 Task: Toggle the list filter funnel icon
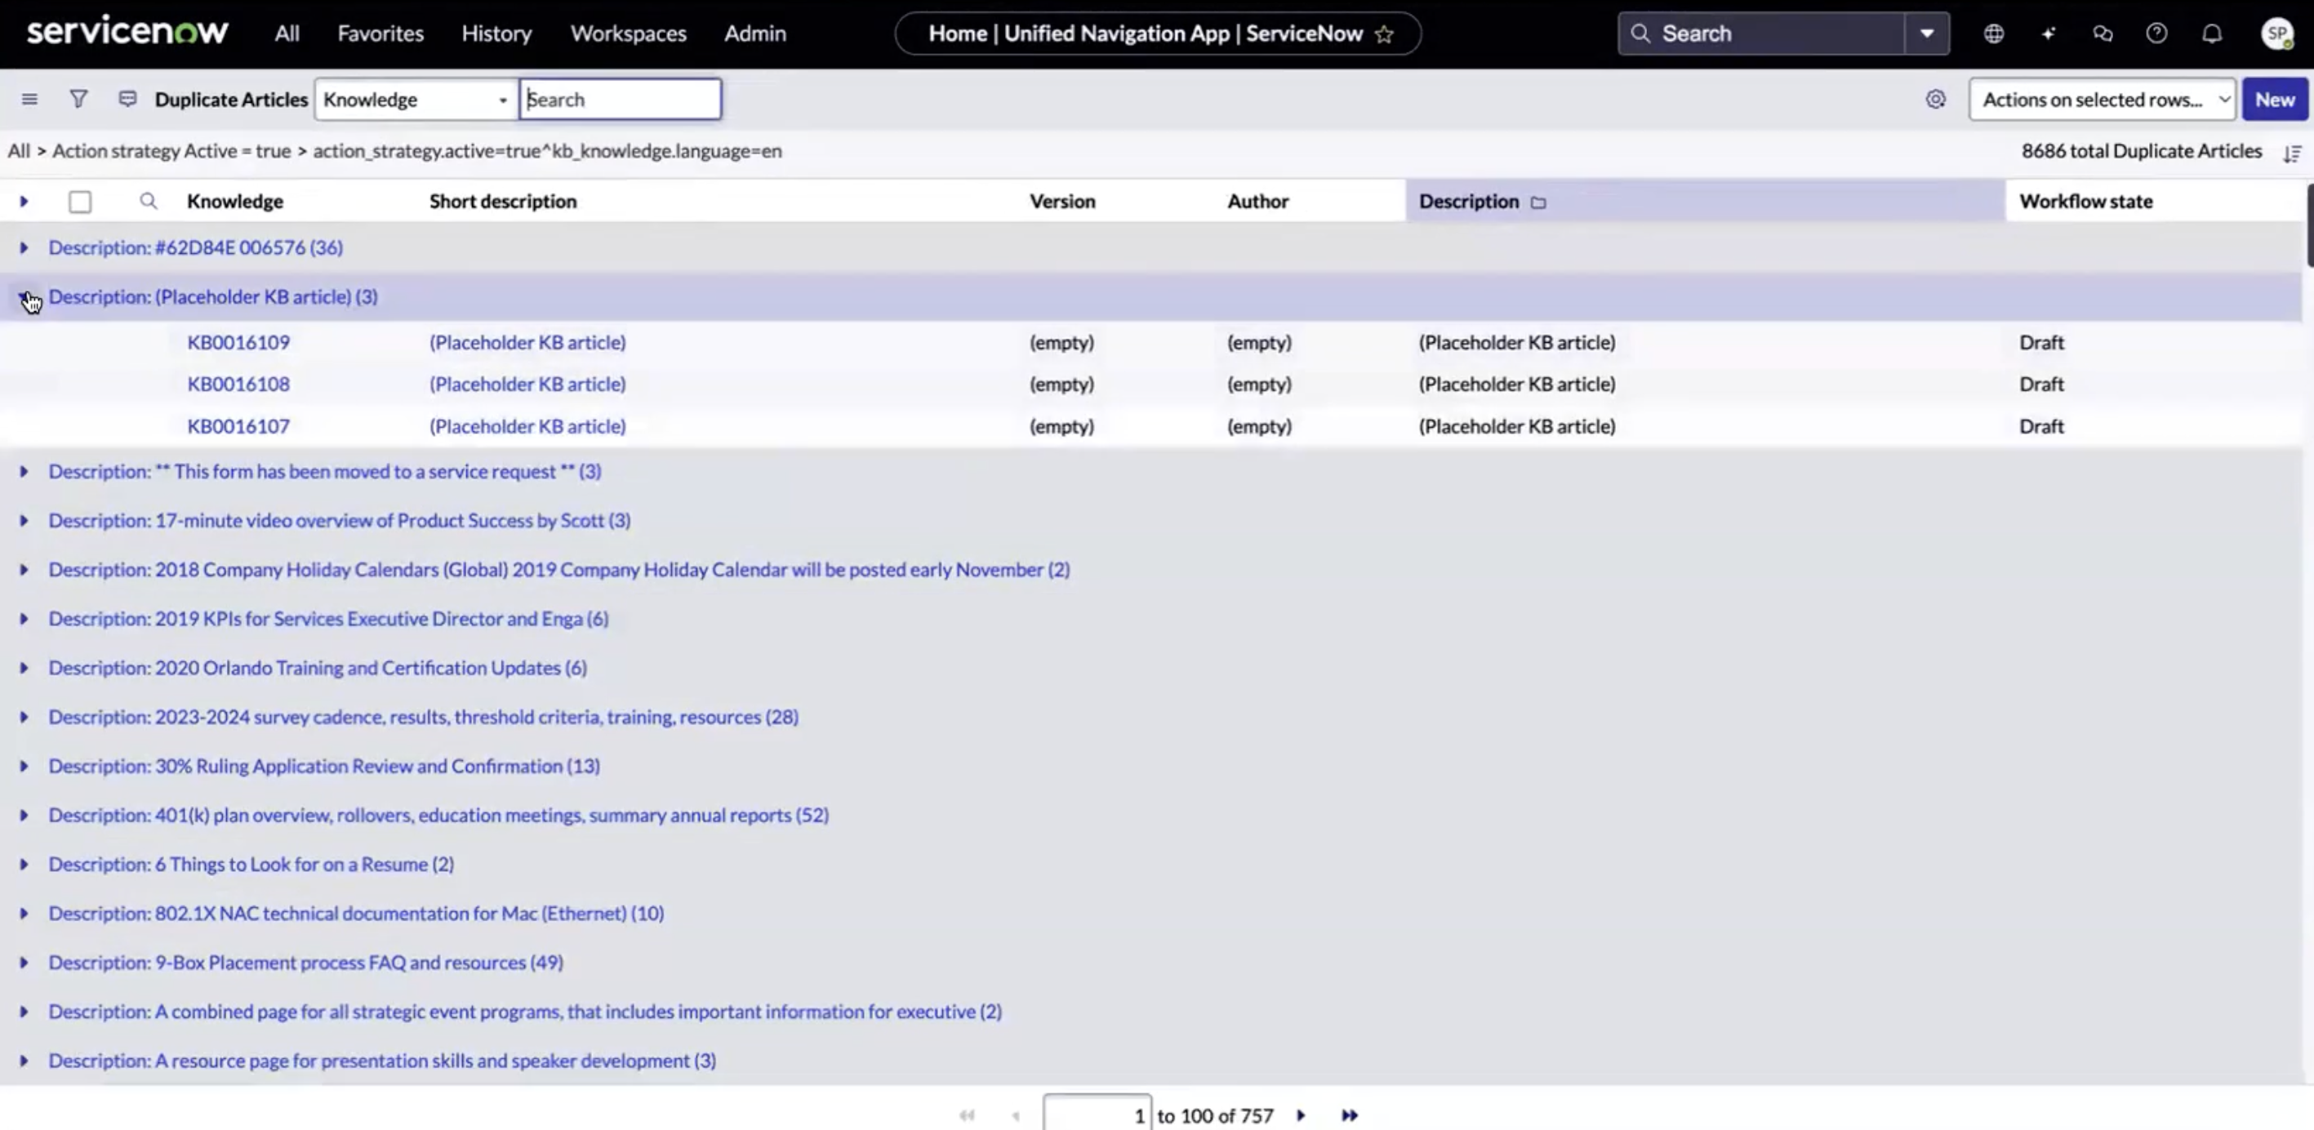coord(79,99)
